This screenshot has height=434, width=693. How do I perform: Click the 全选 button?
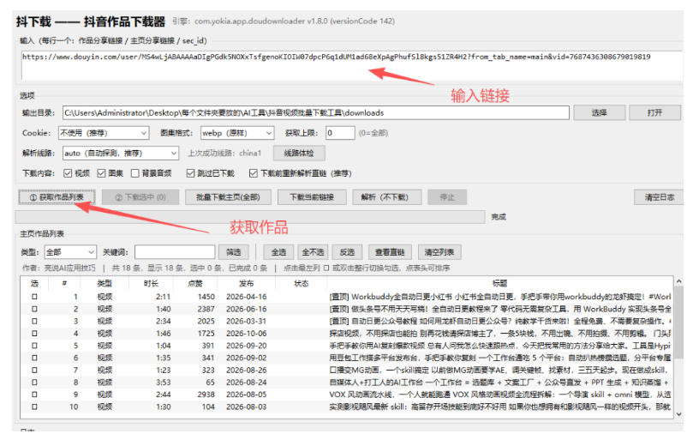point(278,252)
